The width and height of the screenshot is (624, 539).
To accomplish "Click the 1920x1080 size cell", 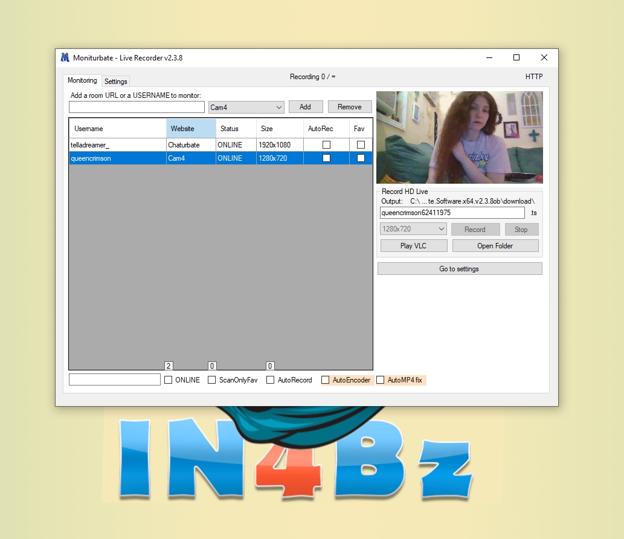I will [280, 145].
